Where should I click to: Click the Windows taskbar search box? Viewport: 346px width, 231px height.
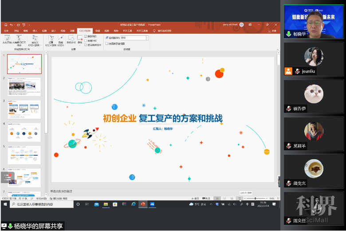[42, 204]
